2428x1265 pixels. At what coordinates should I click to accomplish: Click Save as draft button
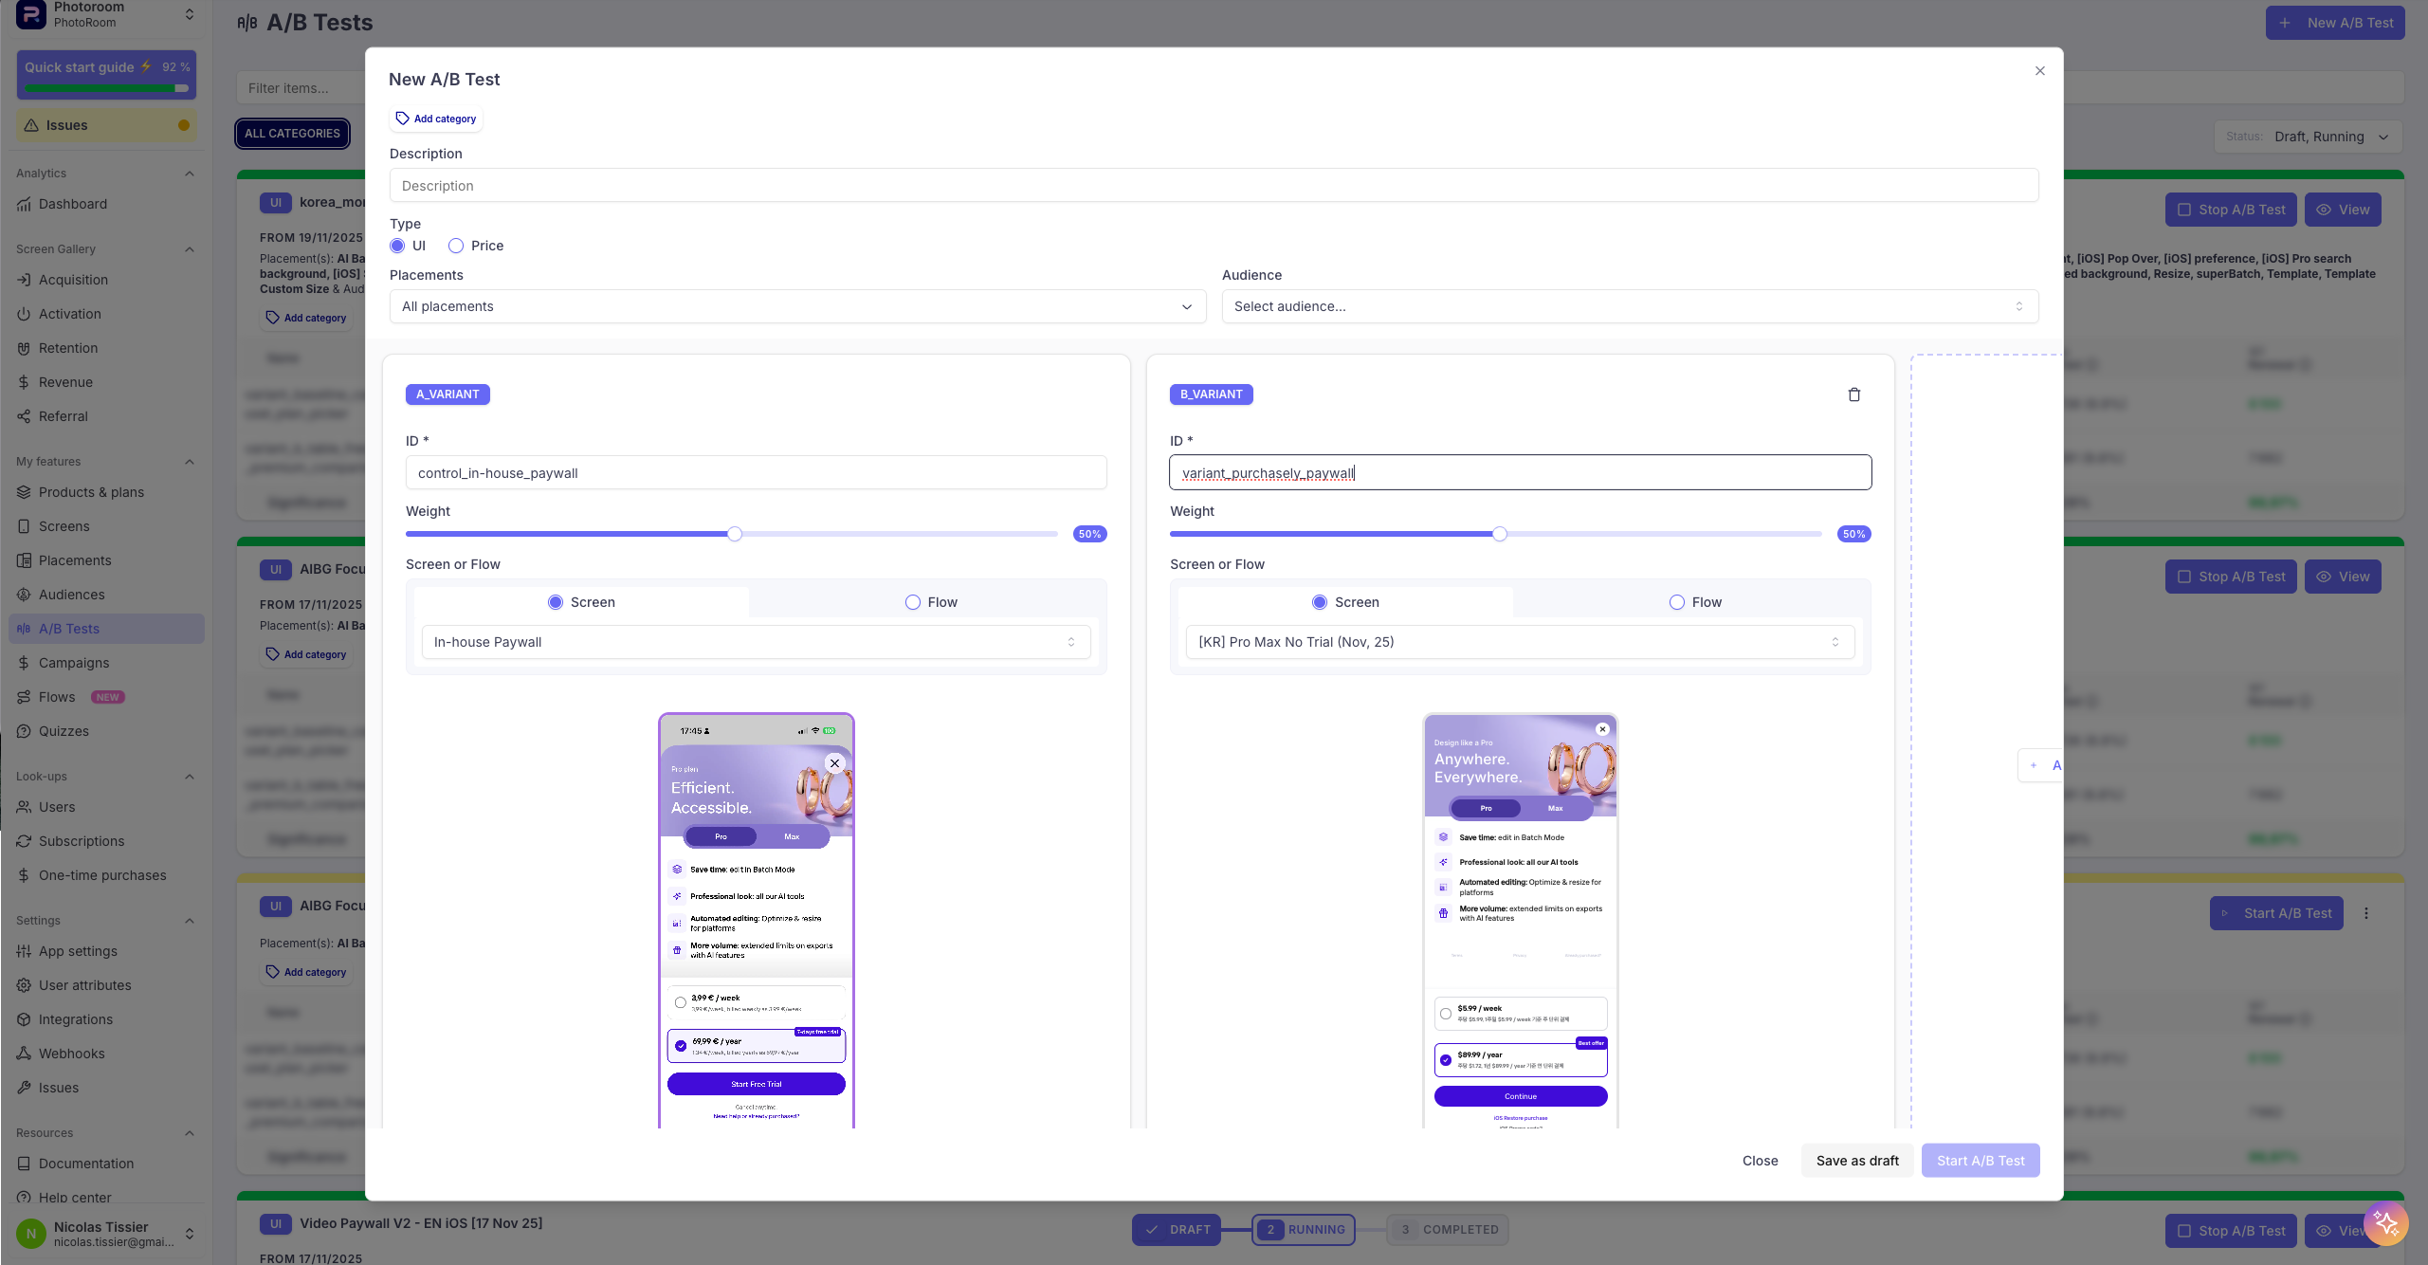pos(1856,1161)
